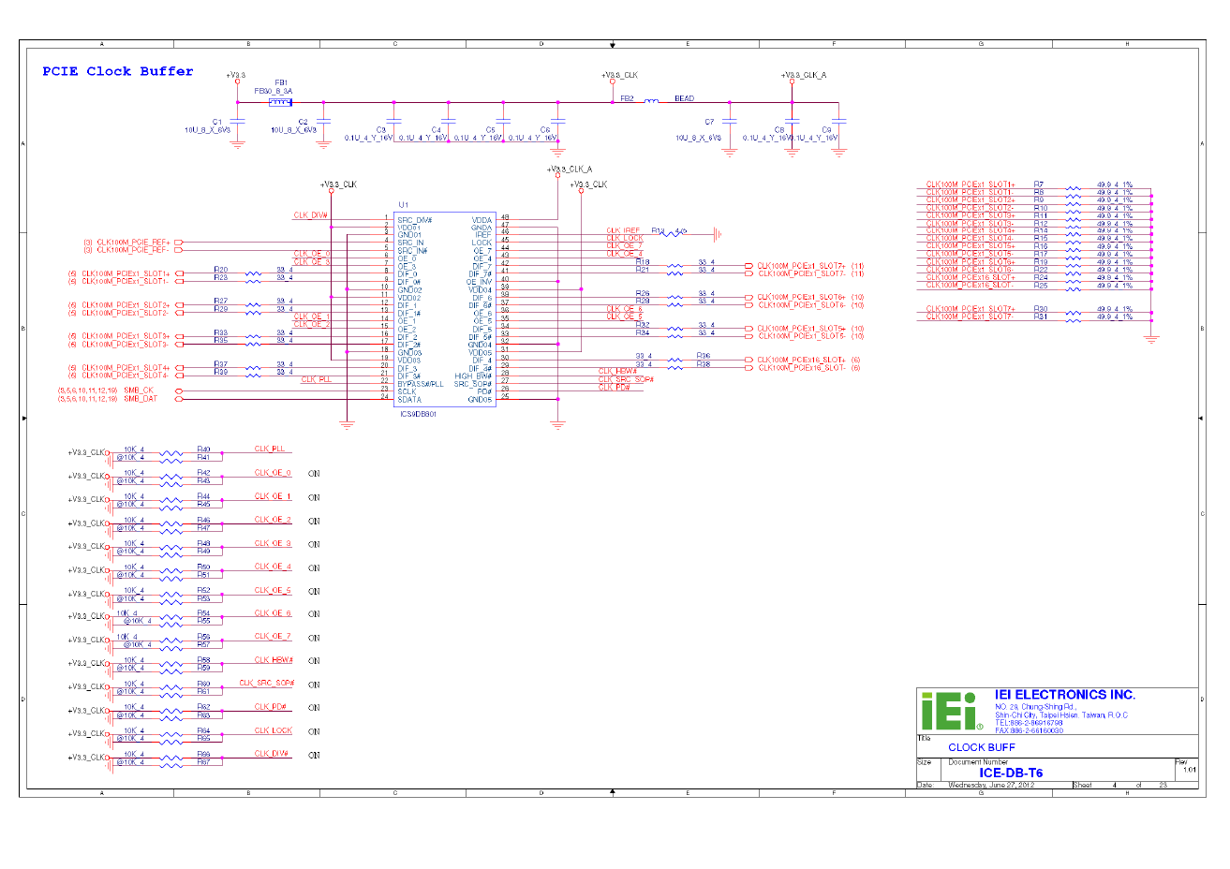Click the CLK_IREF net label

tap(623, 230)
